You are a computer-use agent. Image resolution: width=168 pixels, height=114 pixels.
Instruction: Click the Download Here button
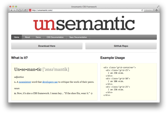click(x=47, y=46)
